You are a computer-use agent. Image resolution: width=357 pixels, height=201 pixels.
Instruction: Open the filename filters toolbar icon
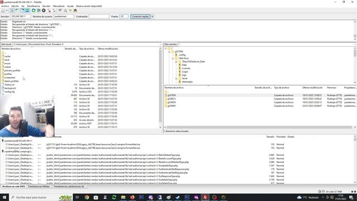click(x=60, y=11)
